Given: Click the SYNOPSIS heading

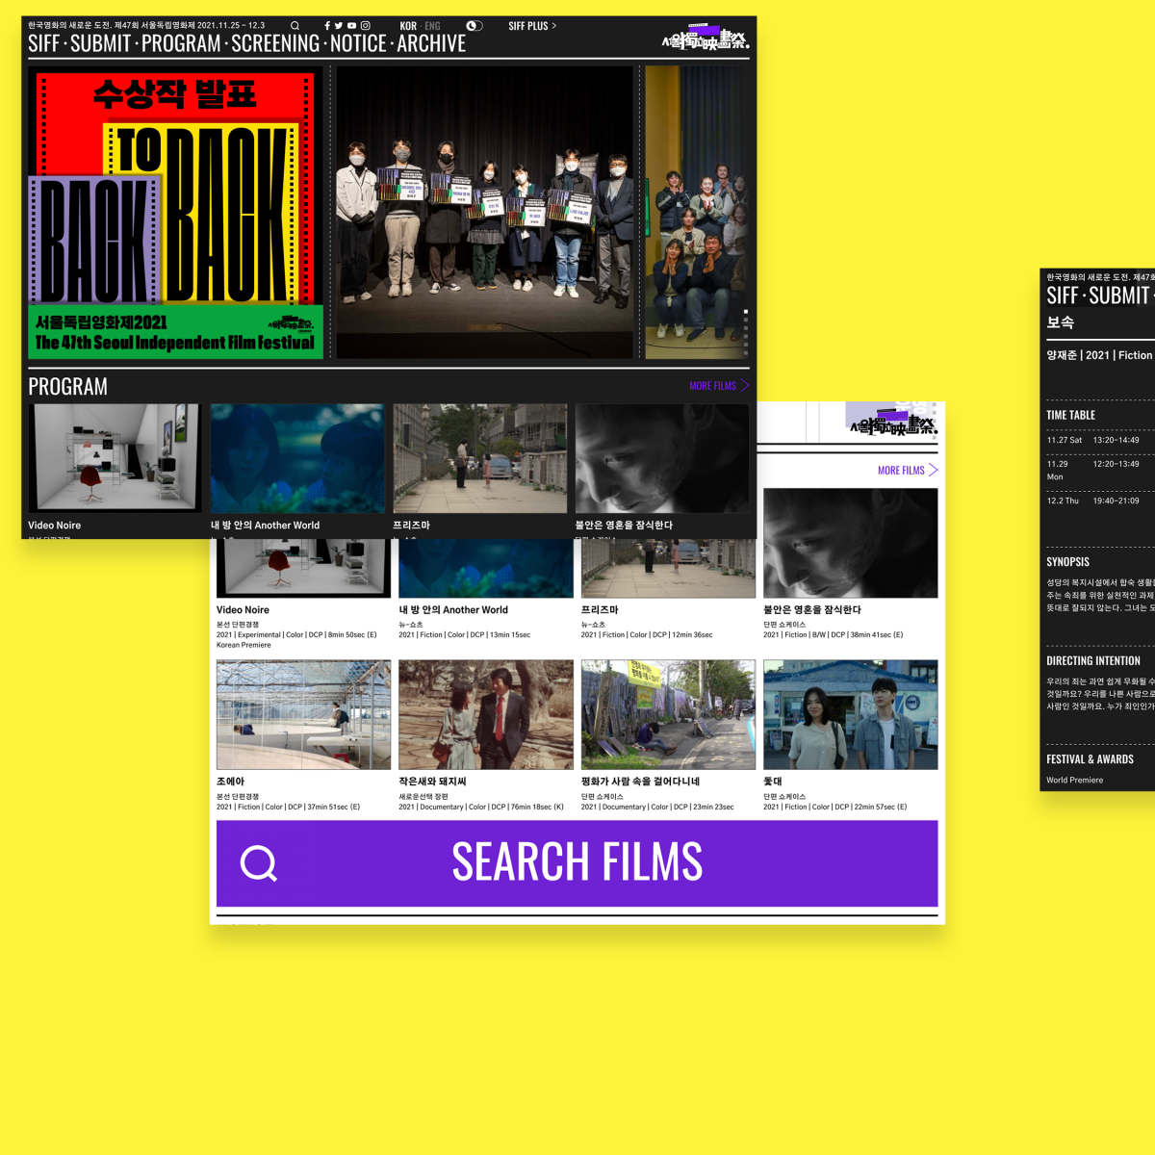Looking at the screenshot, I should (1068, 562).
